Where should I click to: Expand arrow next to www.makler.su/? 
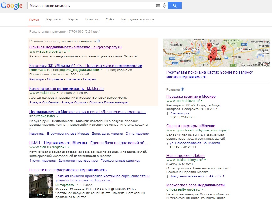point(58,93)
